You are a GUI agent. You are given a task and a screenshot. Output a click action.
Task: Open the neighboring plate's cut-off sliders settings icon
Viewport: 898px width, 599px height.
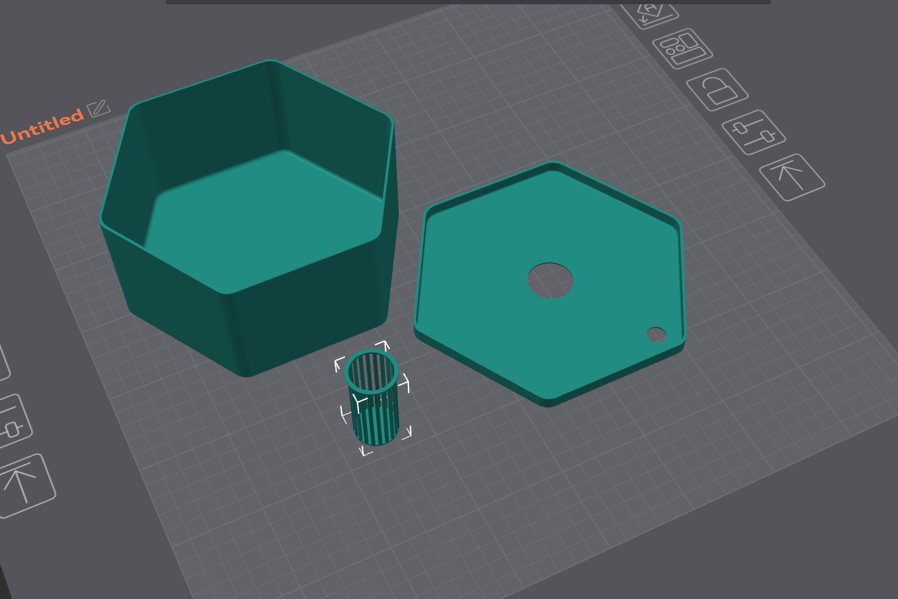click(12, 422)
